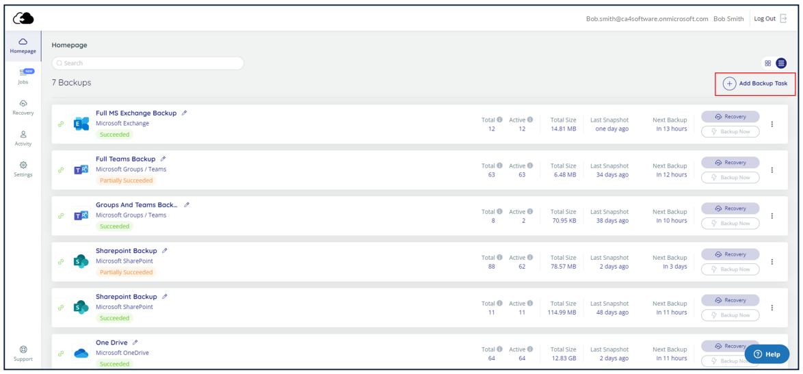Viewport: 803px width, 374px height.
Task: Edit the Full MS Exchange Backup name
Action: click(x=184, y=113)
